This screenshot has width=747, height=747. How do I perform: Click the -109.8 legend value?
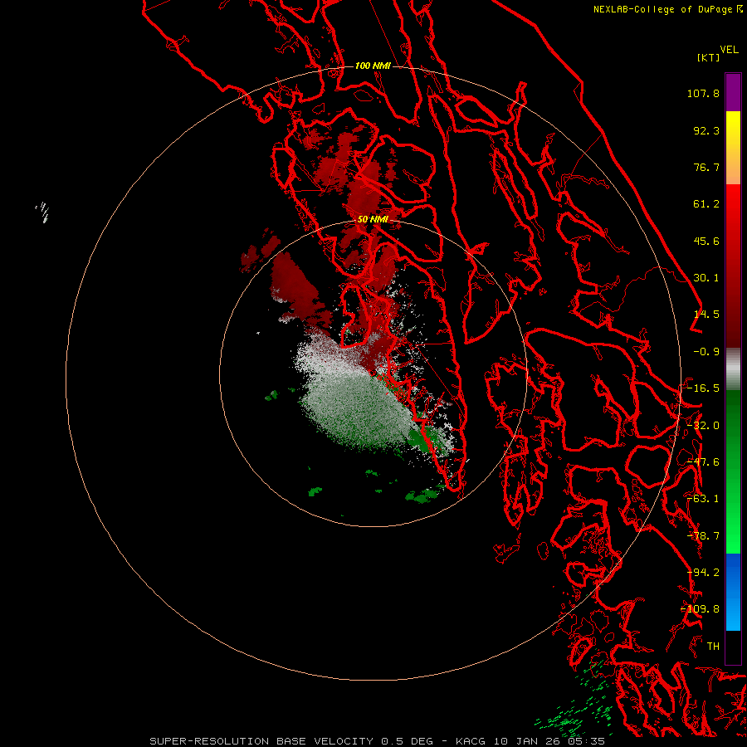(x=701, y=609)
